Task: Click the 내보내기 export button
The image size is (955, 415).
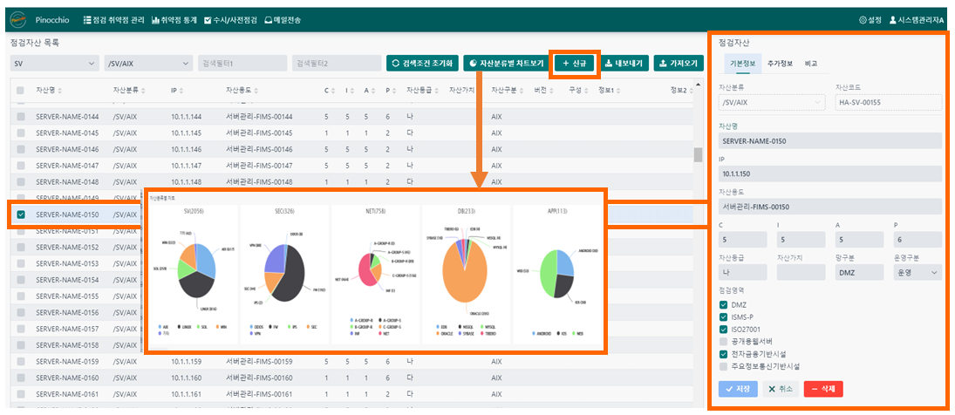Action: tap(624, 64)
